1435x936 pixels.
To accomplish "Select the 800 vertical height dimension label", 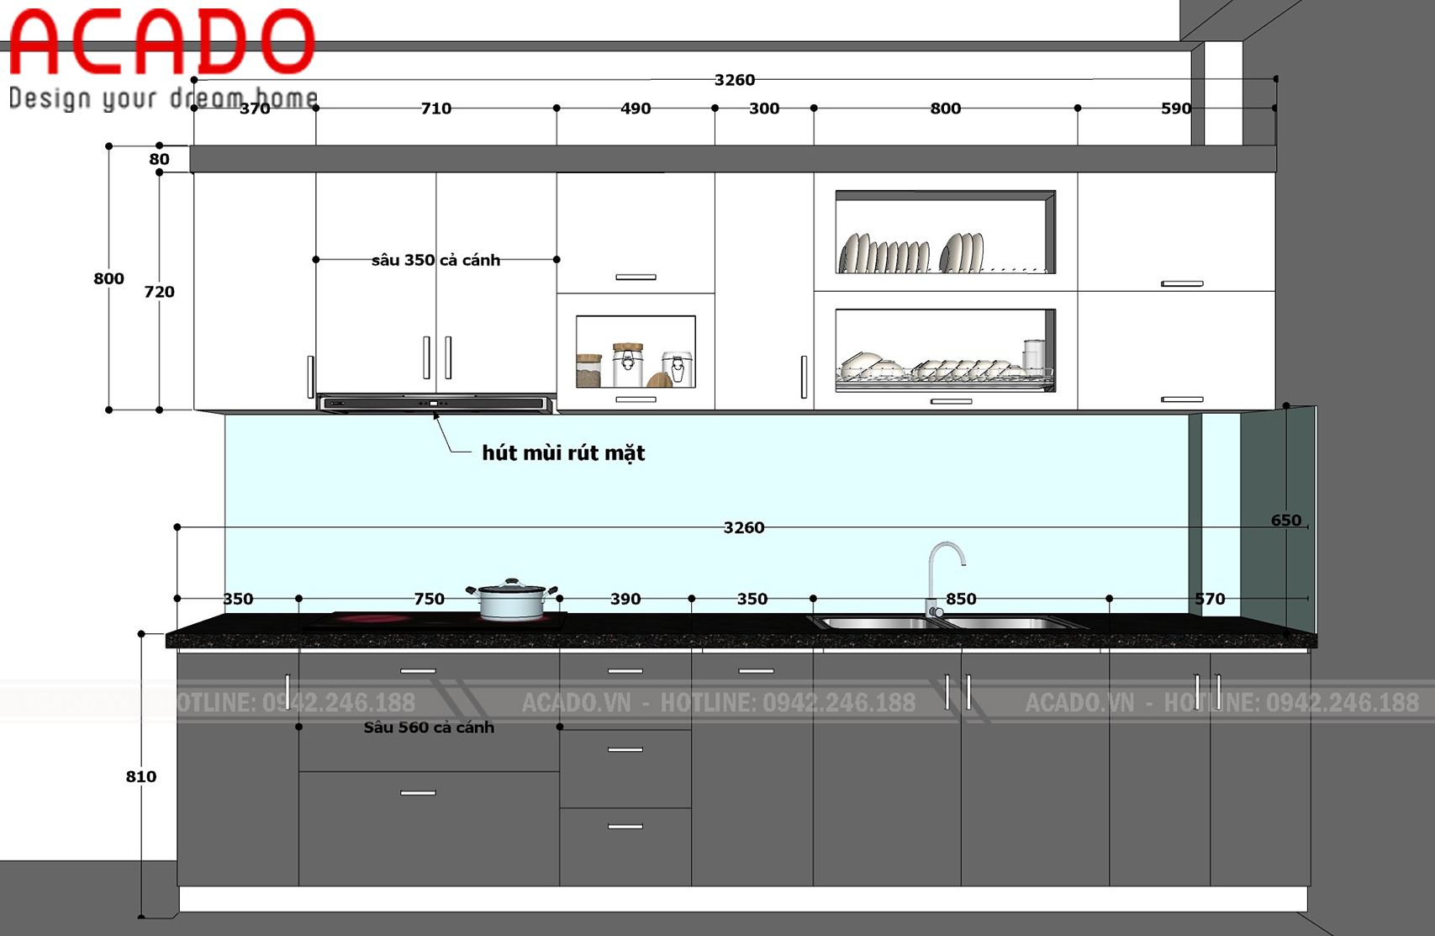I will 108,278.
